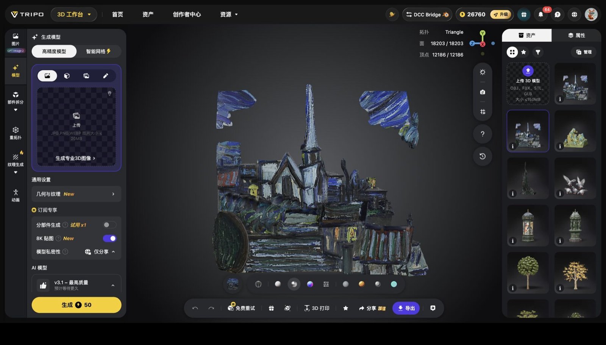The width and height of the screenshot is (606, 345).
Task: Click the planet stylize icon in bottom toolbar
Action: coord(287,308)
